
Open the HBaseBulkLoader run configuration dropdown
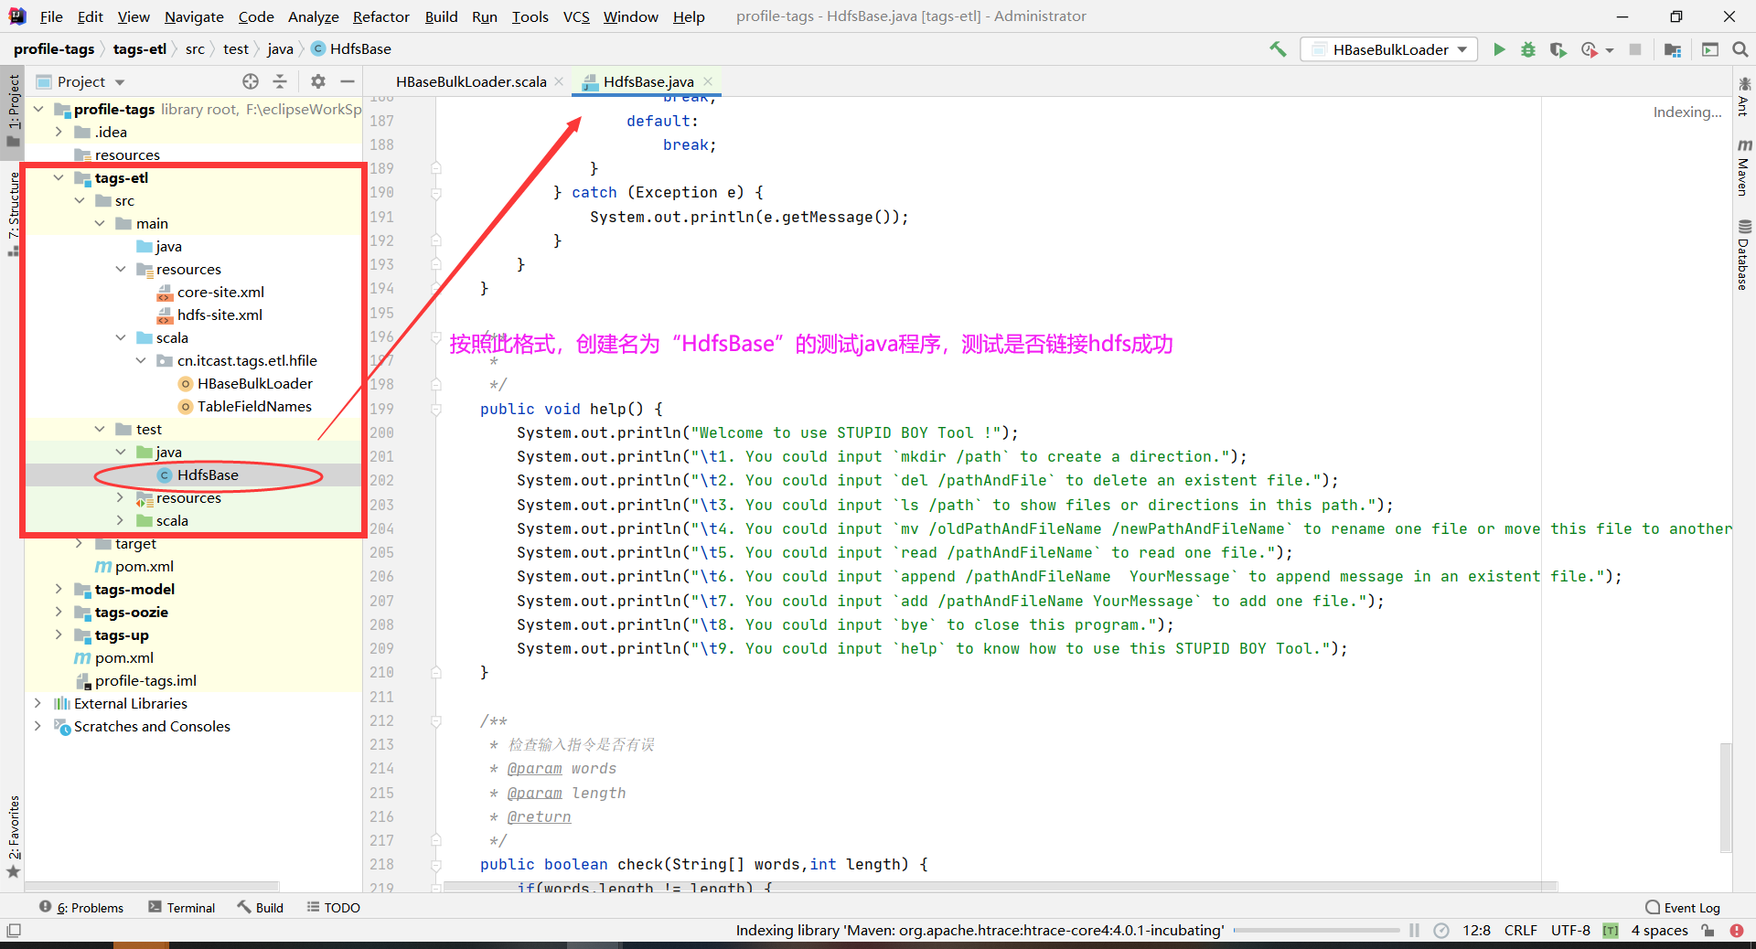click(x=1389, y=49)
